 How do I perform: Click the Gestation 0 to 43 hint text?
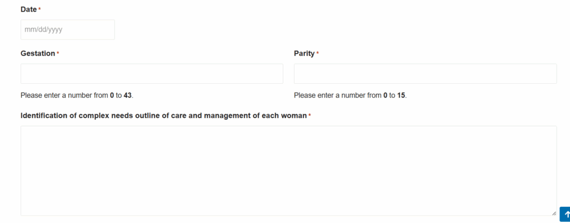(x=77, y=95)
